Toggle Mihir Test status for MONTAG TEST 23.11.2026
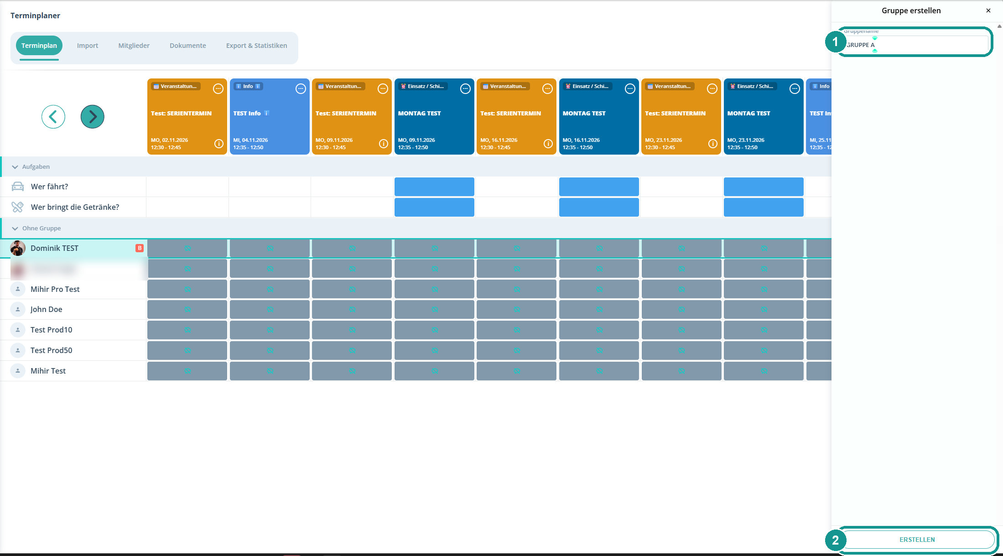Image resolution: width=1003 pixels, height=556 pixels. (x=764, y=371)
